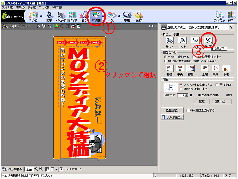This screenshot has height=179, width=238.
Task: Move frame one level up (1つ上)
Action: click(182, 41)
